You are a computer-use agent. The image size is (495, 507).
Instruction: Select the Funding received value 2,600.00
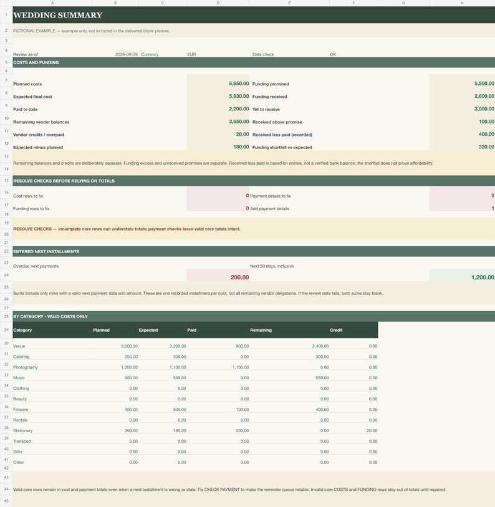point(484,96)
